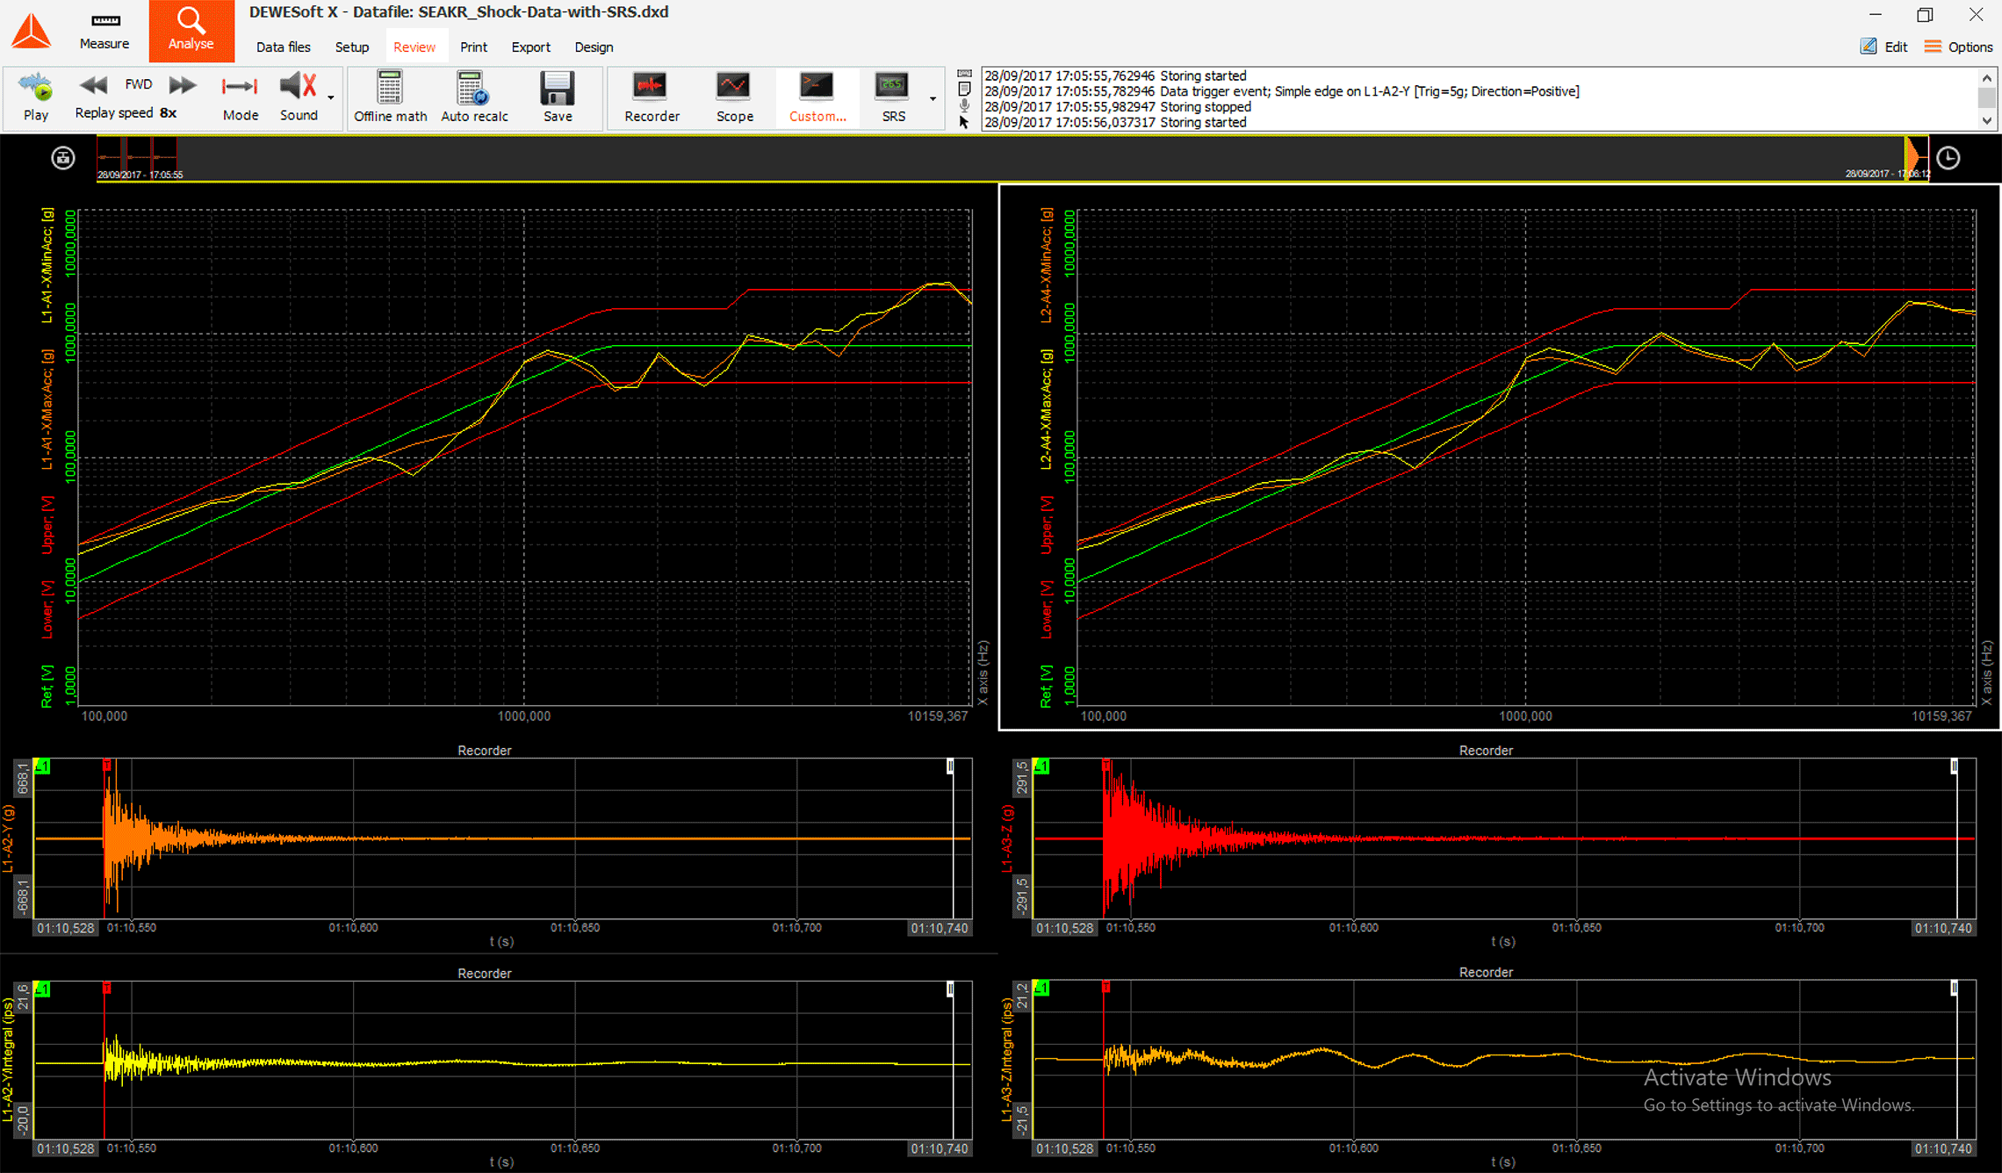Click the L2-A4-X/MaxAcc axis label on right SRS
This screenshot has height=1173, width=2002.
(1046, 409)
